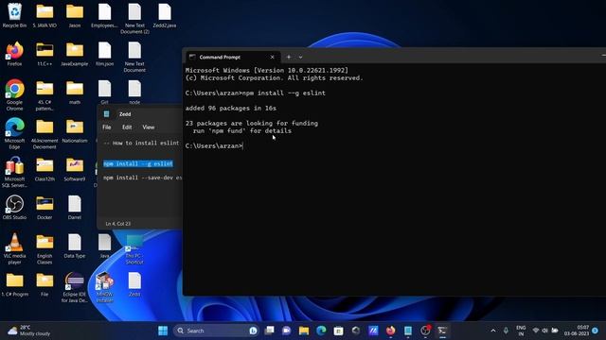
Task: Select the VLC media player desktop shortcut
Action: pyautogui.click(x=15, y=248)
